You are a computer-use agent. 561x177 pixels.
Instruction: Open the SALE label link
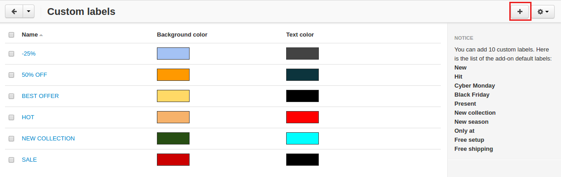(29, 160)
